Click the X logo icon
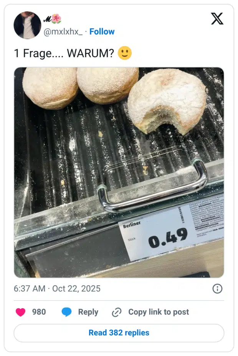The width and height of the screenshot is (238, 356). (x=217, y=18)
